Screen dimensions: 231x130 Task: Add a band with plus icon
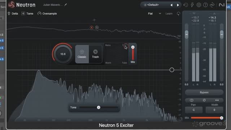click(94, 20)
